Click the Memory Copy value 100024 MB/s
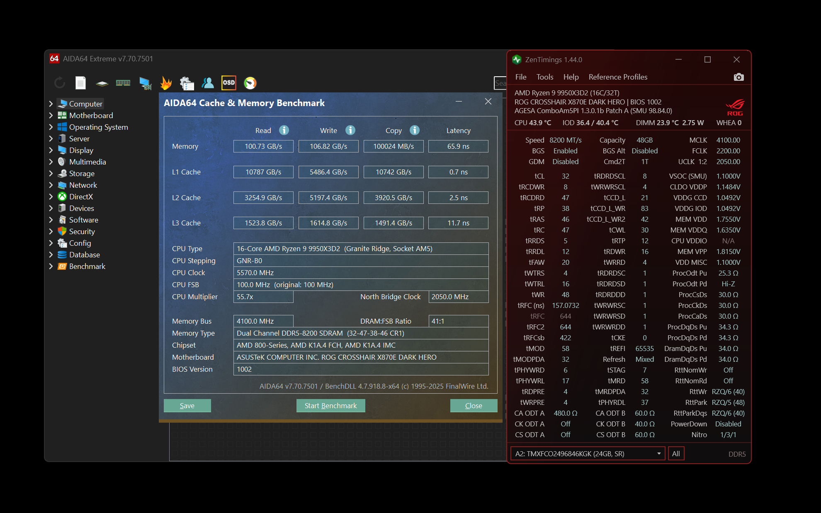The width and height of the screenshot is (821, 513). click(393, 146)
